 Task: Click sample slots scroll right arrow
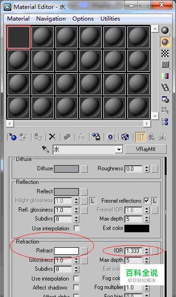click(146, 124)
